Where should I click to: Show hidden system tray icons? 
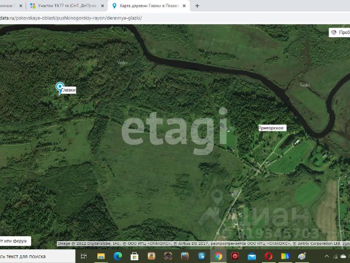point(327,256)
